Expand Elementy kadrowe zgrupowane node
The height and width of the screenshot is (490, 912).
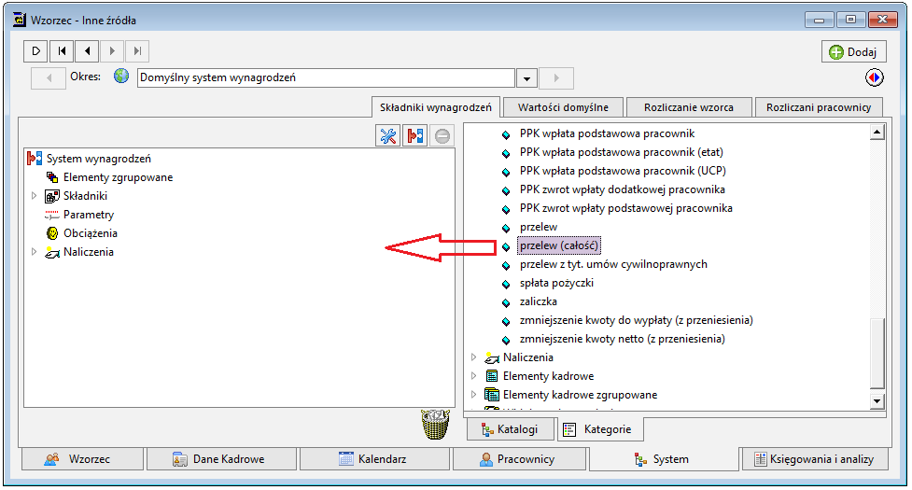473,395
